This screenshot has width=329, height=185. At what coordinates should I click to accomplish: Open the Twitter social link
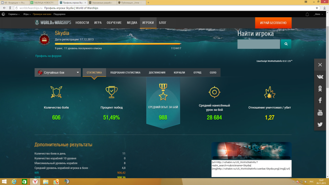pyautogui.click(x=320, y=124)
